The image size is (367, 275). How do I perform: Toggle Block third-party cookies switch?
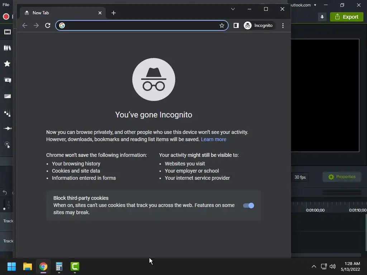pos(248,206)
